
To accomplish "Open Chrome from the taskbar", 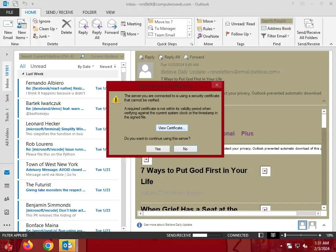I will point(48,245).
